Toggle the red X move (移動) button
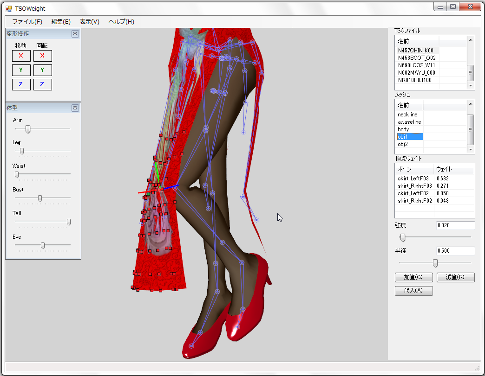This screenshot has height=376, width=485. tap(21, 56)
